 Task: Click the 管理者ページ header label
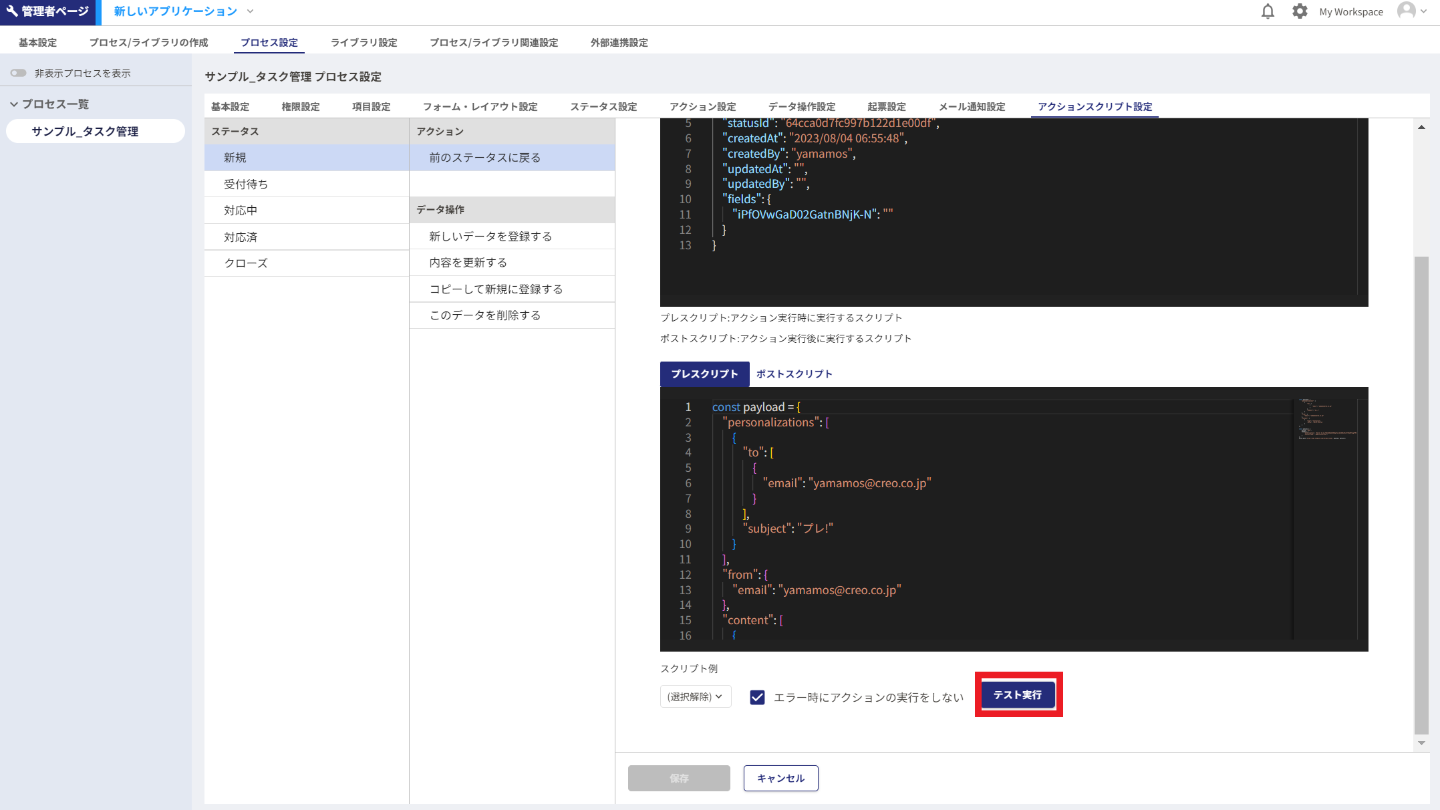pos(55,11)
